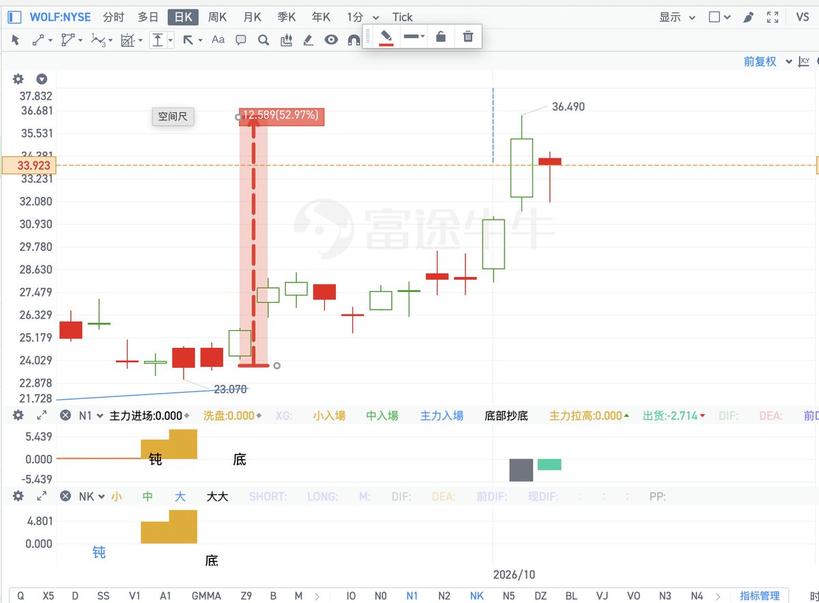This screenshot has width=819, height=603.
Task: Open main chart settings gear
Action: pos(18,79)
